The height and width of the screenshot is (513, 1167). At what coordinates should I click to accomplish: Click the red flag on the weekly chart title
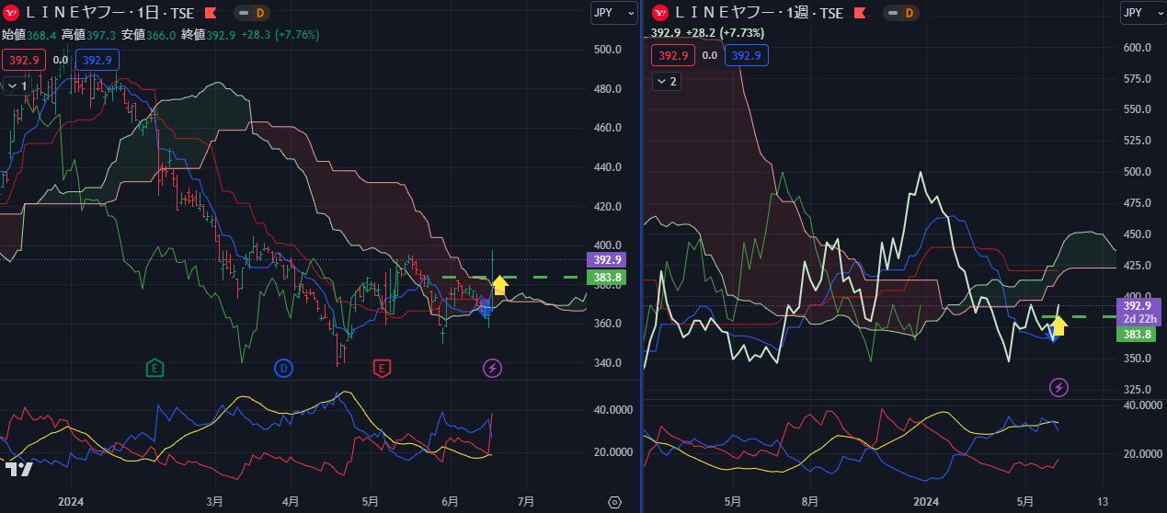coord(859,13)
